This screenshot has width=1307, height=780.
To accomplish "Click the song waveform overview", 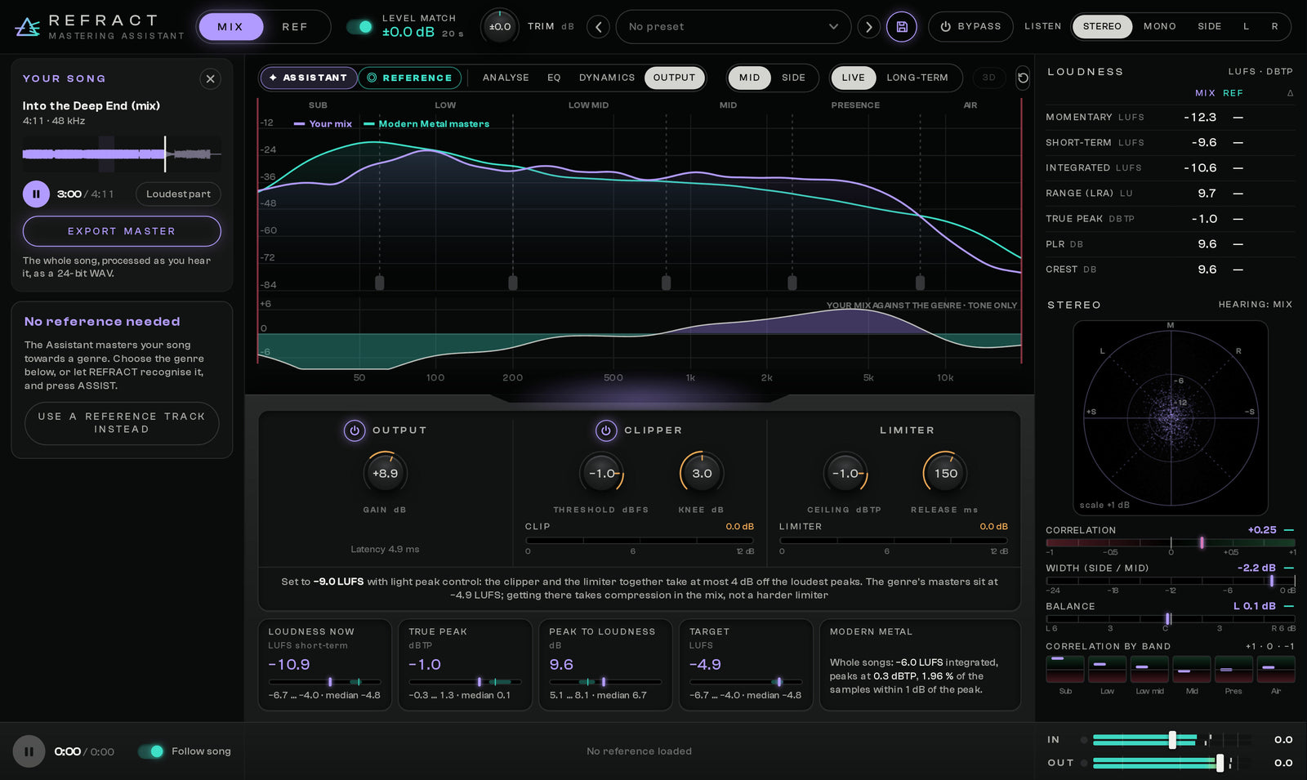I will click(x=122, y=154).
